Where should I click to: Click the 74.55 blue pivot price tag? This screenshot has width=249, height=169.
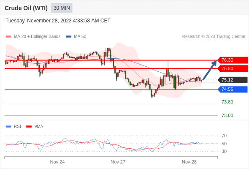pos(233,89)
